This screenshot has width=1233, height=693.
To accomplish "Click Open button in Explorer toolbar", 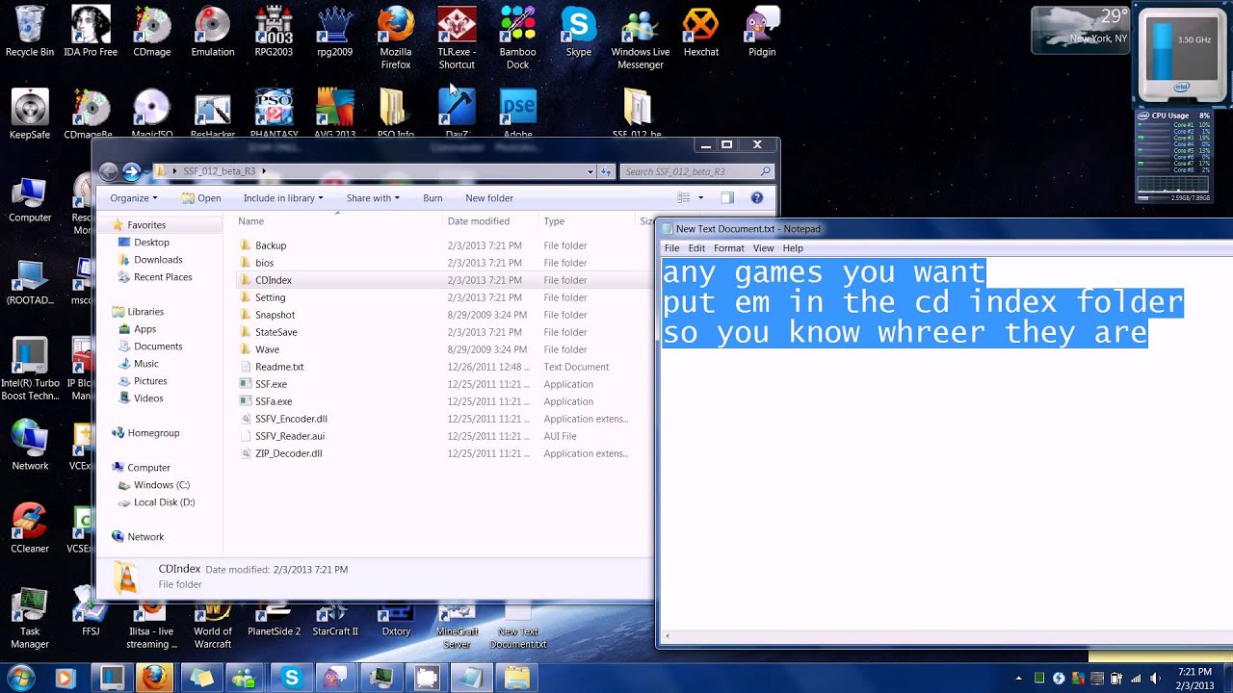I will (201, 198).
